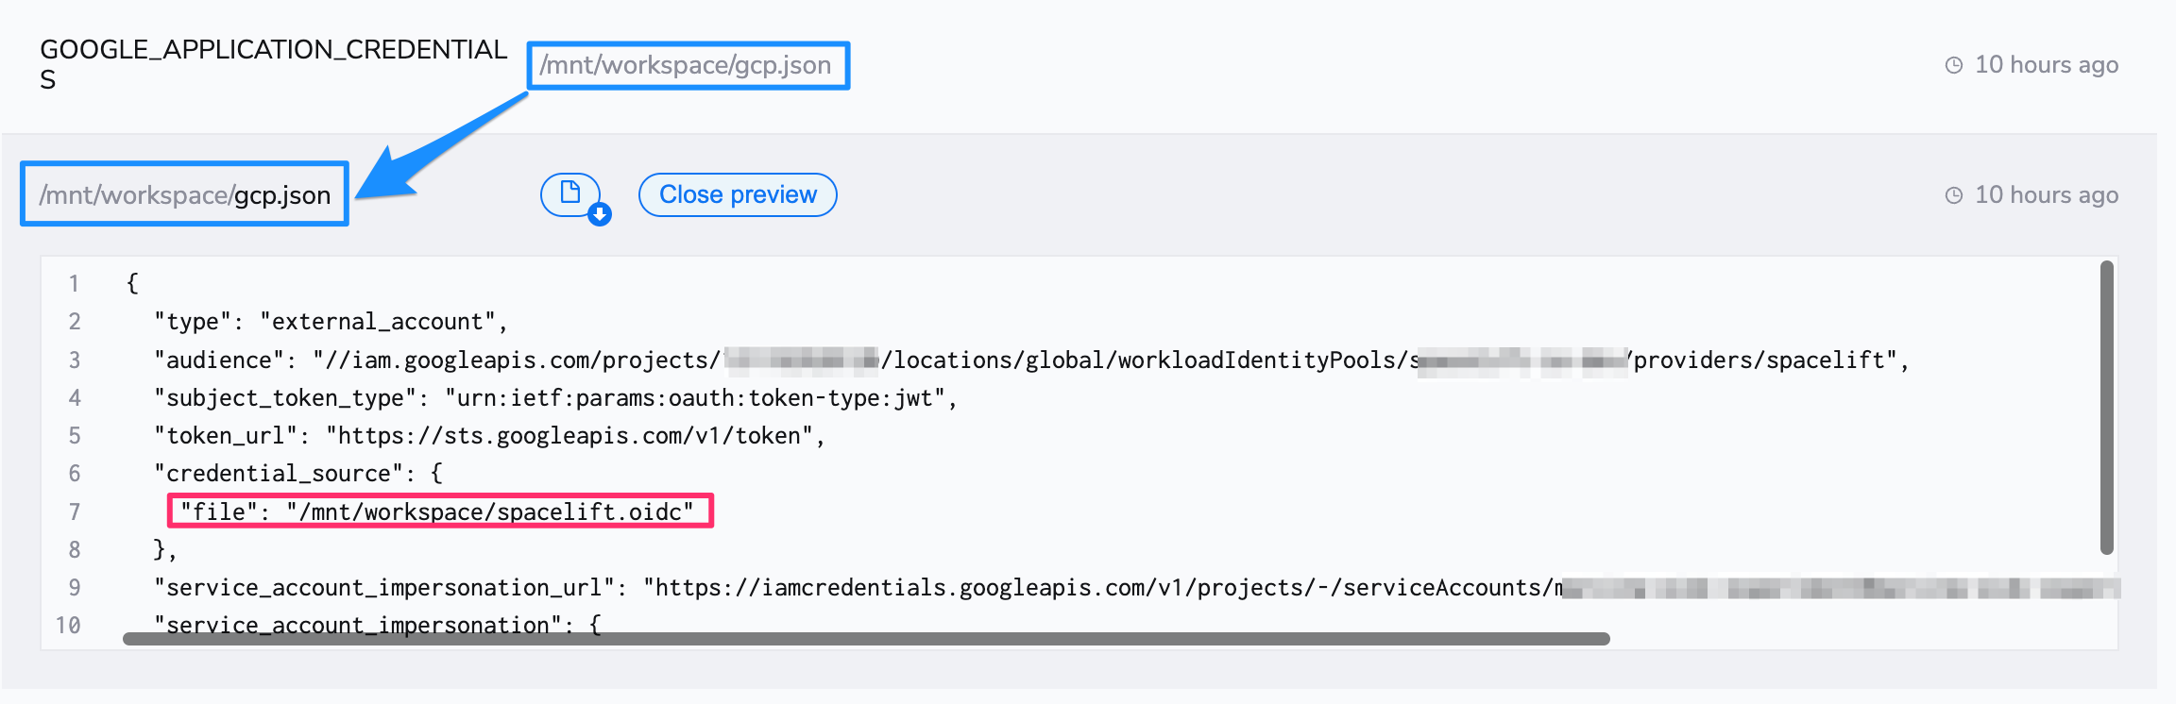
Task: Click the "file": "/mnt/workspace/spacelift.oidc" line
Action: tap(438, 511)
